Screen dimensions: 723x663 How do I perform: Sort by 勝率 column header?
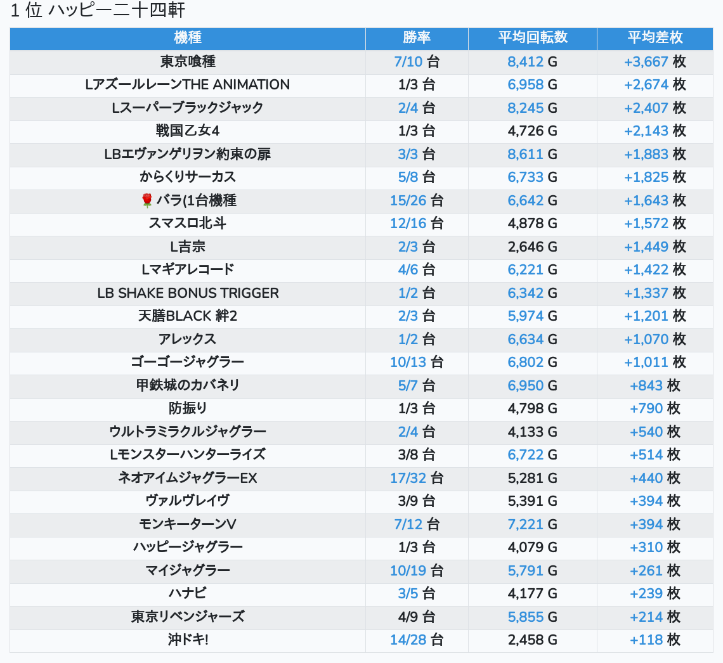[417, 37]
